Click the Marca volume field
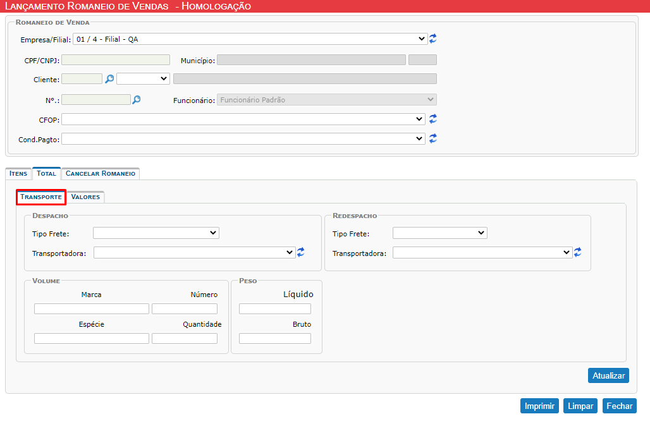Viewport: 650px width, 426px height. 92,308
